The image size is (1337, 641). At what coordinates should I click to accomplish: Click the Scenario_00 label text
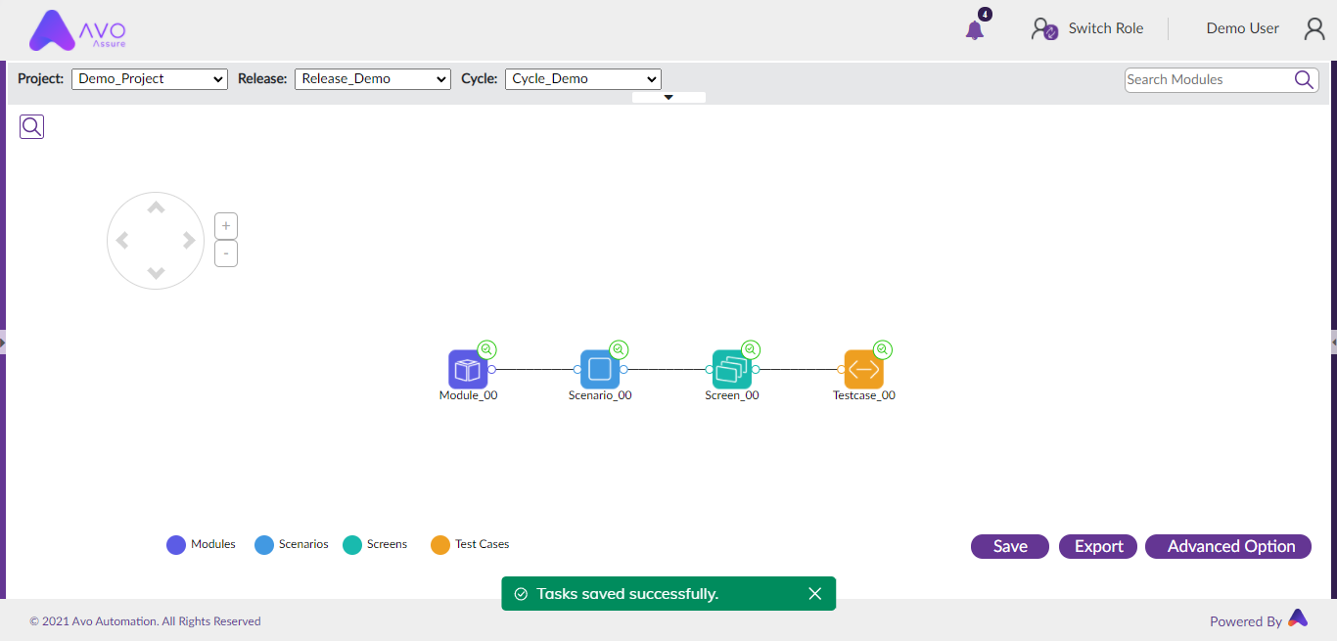pyautogui.click(x=600, y=395)
